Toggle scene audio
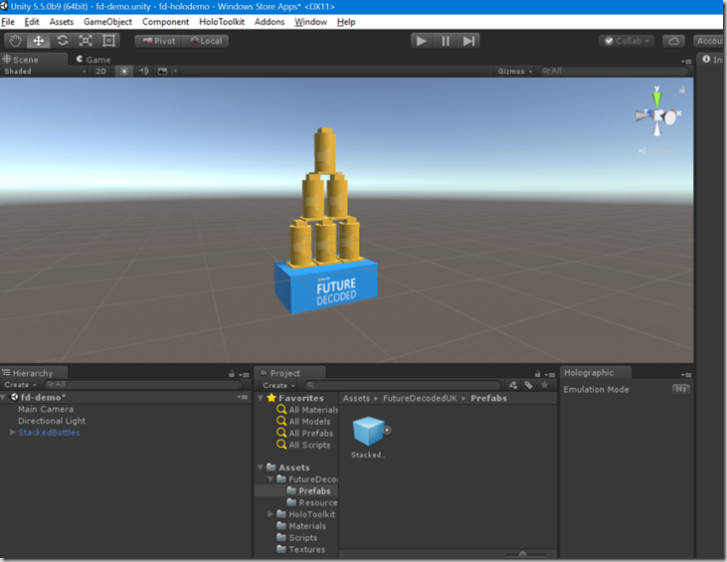 point(144,71)
